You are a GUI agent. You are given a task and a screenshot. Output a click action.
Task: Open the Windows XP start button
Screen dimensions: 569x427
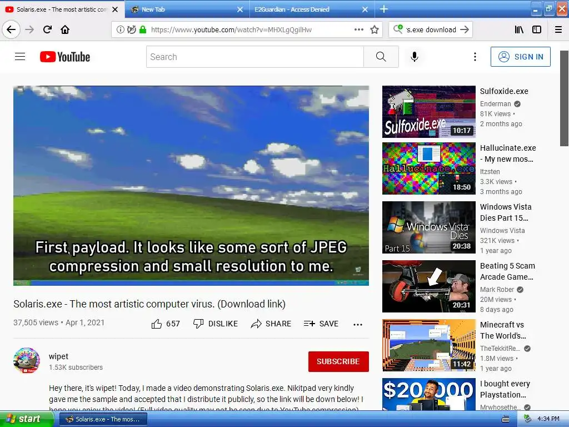[26, 419]
